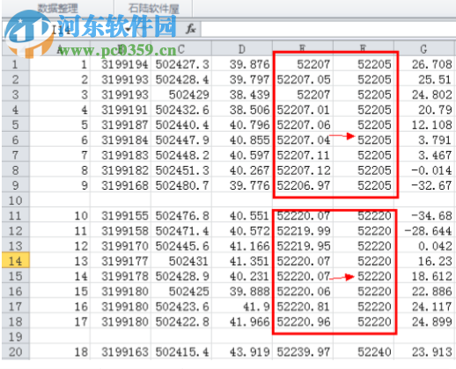The image size is (456, 369).
Task: Click cell containing 0.042
Action: coord(423,246)
